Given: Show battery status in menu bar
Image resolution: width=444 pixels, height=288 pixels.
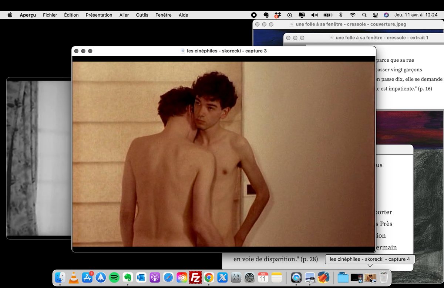Looking at the screenshot, I should tap(328, 15).
